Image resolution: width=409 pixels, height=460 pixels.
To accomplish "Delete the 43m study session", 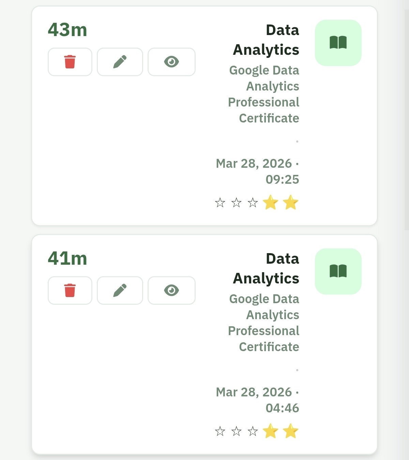I will [70, 62].
